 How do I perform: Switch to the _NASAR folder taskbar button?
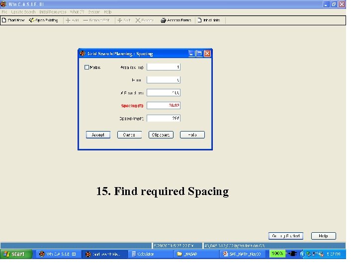pyautogui.click(x=196, y=254)
